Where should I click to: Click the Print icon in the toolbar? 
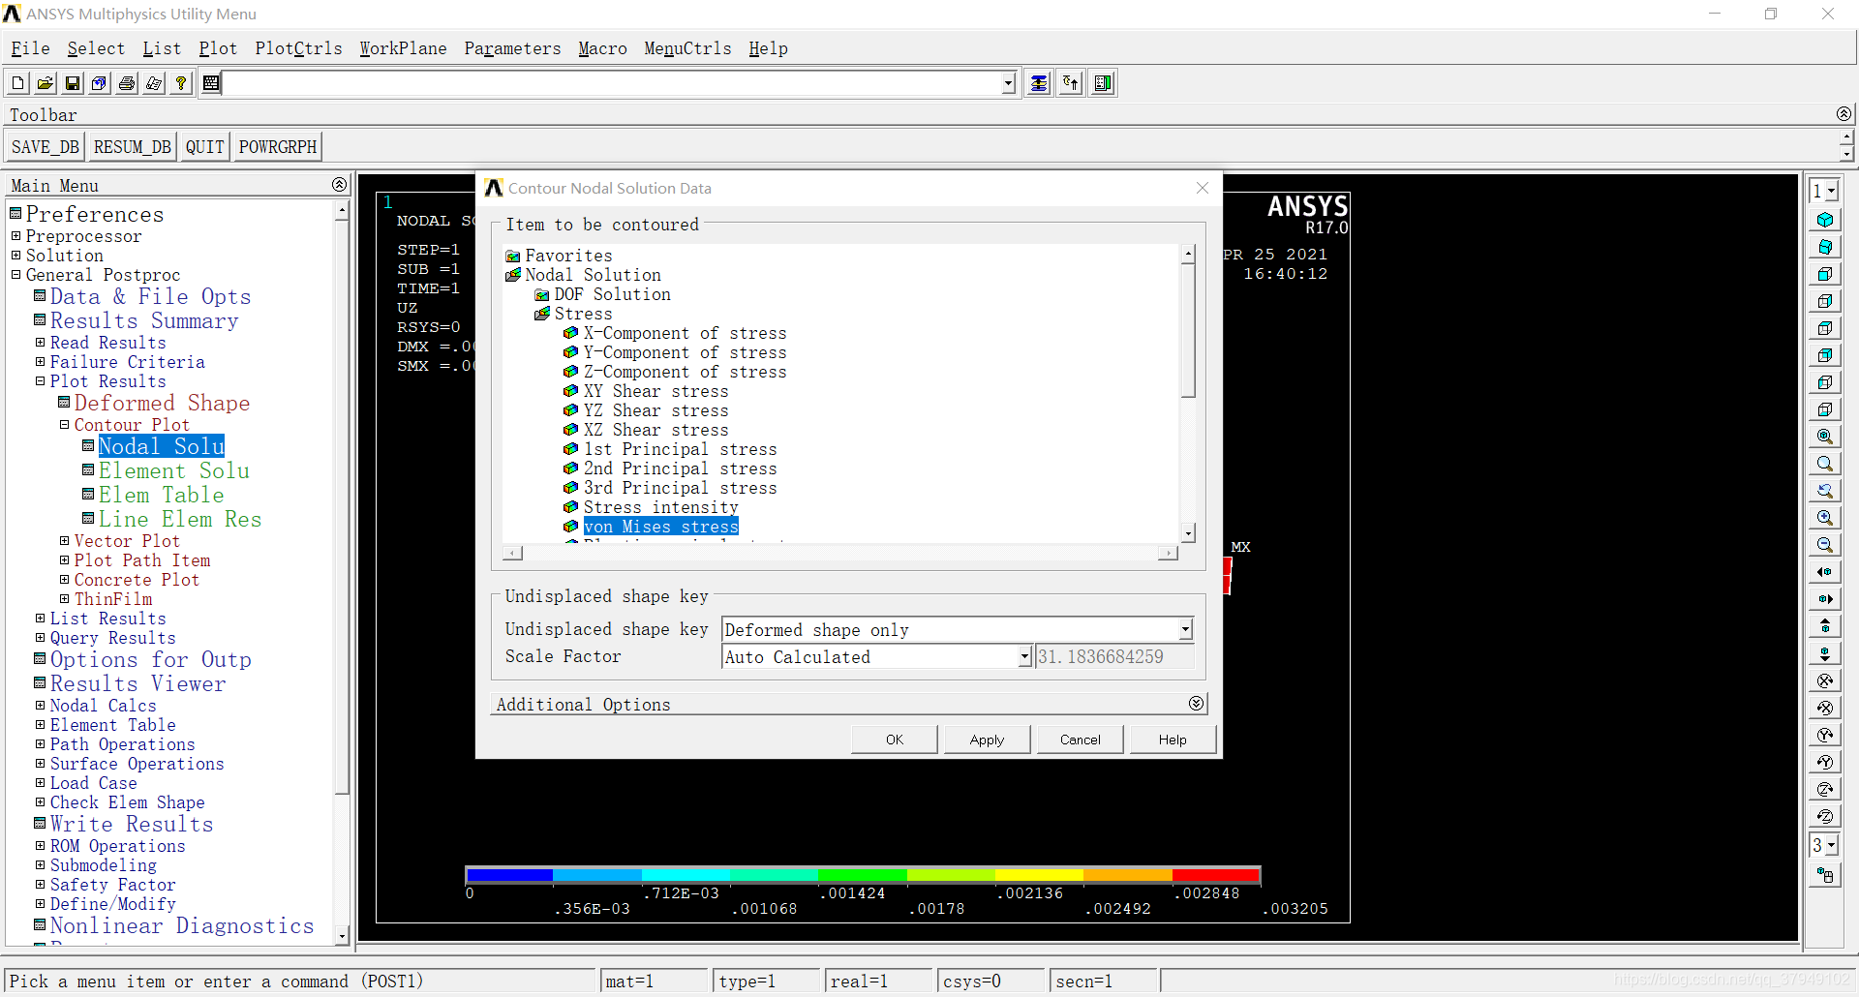(127, 84)
